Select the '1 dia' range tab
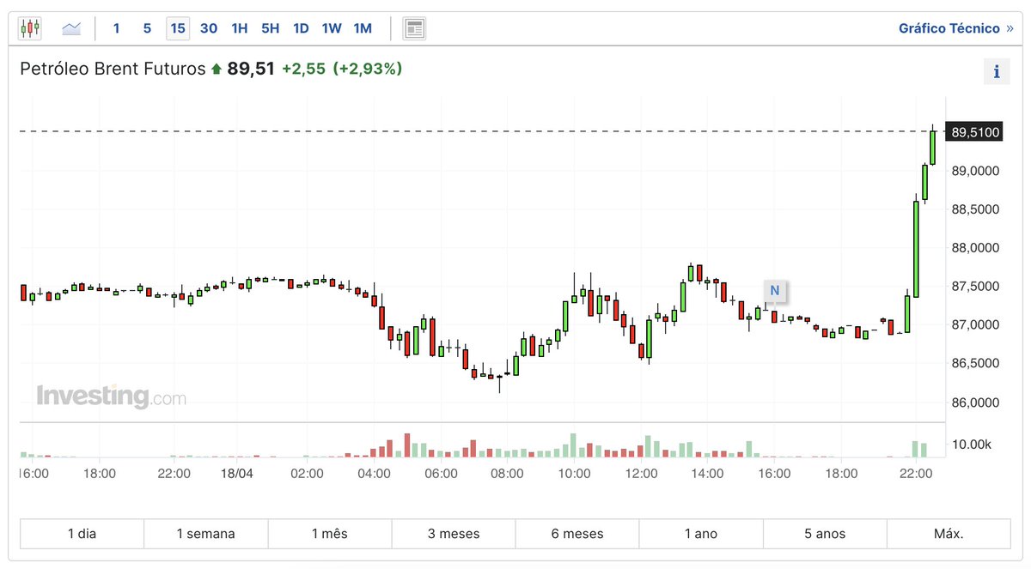 pos(82,534)
